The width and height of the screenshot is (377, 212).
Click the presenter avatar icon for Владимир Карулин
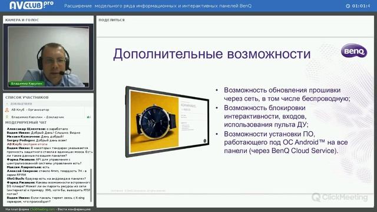pyautogui.click(x=7, y=117)
